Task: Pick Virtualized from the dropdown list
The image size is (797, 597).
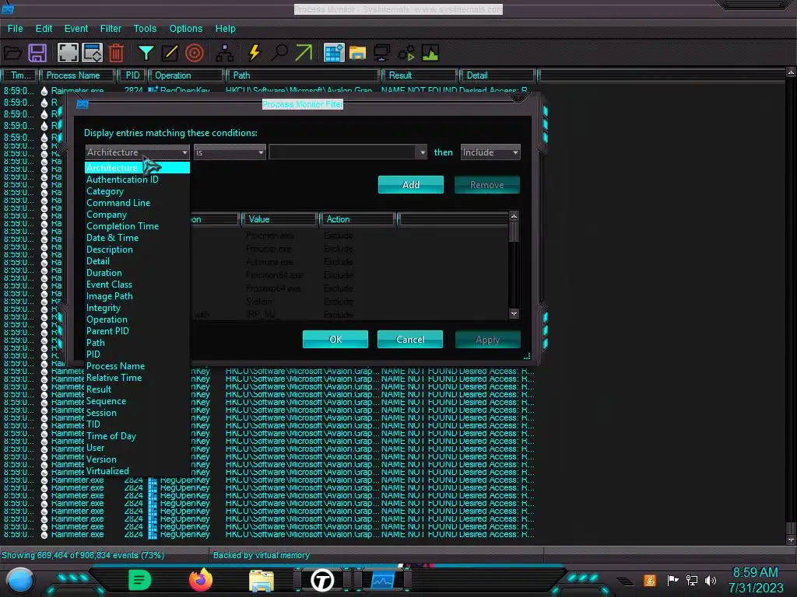Action: [107, 471]
